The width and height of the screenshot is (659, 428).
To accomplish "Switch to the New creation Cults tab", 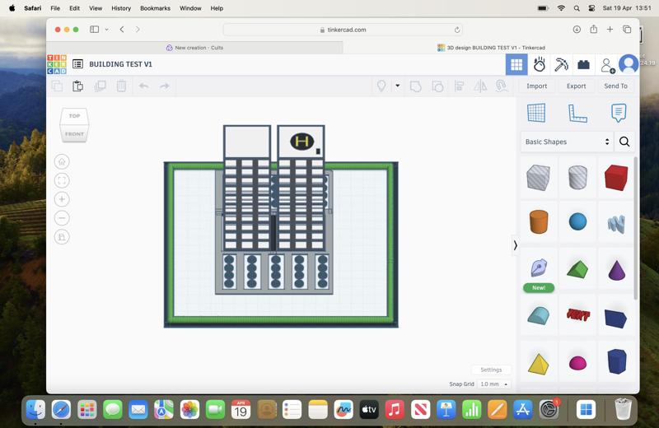I will click(195, 48).
